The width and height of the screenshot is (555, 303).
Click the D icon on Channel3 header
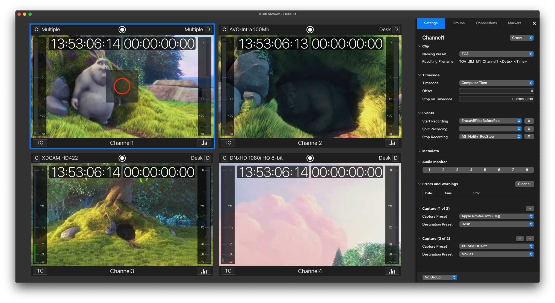[208, 158]
